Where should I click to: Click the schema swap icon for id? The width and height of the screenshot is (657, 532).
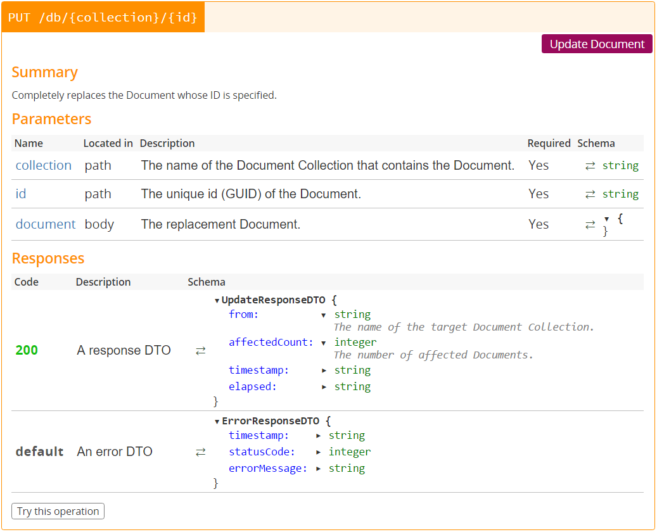pyautogui.click(x=590, y=194)
